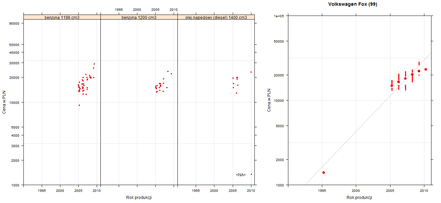
Task: Select the "olej napedowy (diesel) 1400 cm3" header
Action: click(x=216, y=17)
